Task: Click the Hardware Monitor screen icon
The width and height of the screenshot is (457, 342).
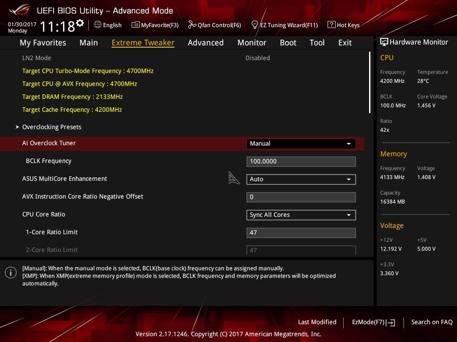Action: (x=384, y=42)
